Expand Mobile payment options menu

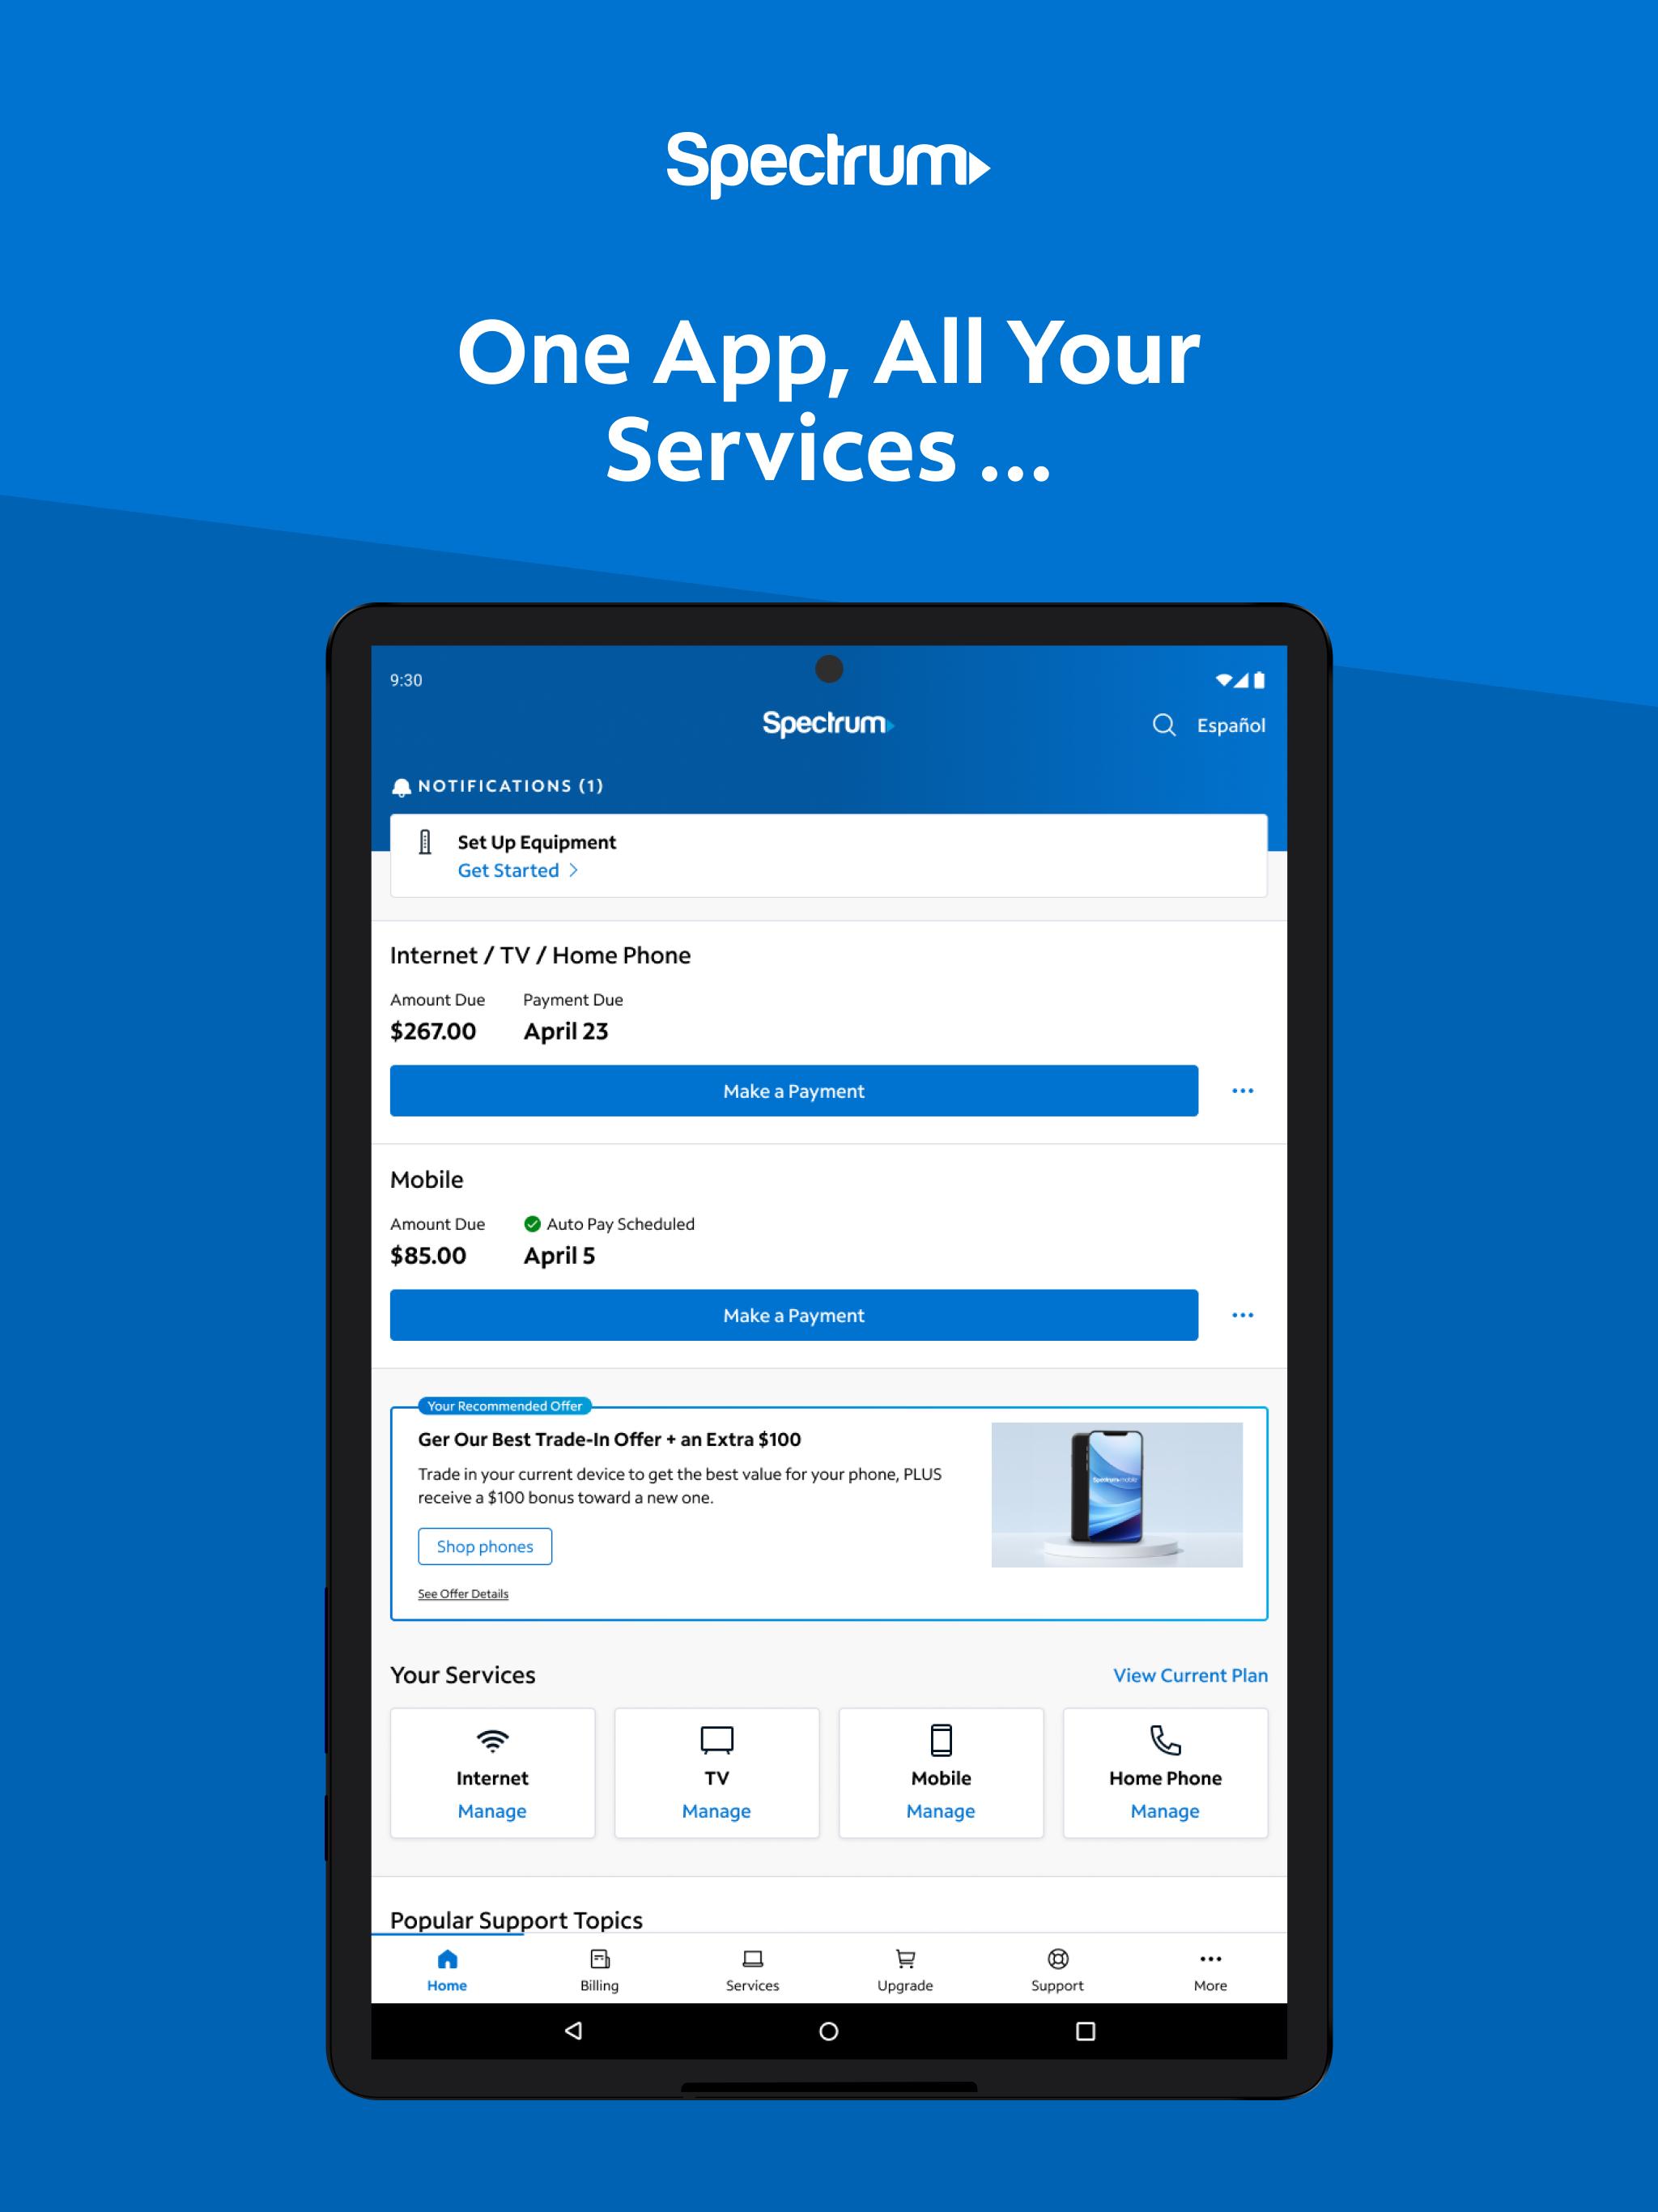1242,1315
